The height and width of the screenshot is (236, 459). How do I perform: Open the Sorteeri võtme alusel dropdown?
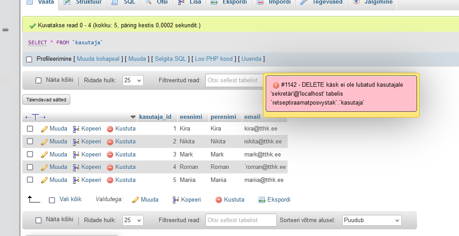pyautogui.click(x=372, y=220)
